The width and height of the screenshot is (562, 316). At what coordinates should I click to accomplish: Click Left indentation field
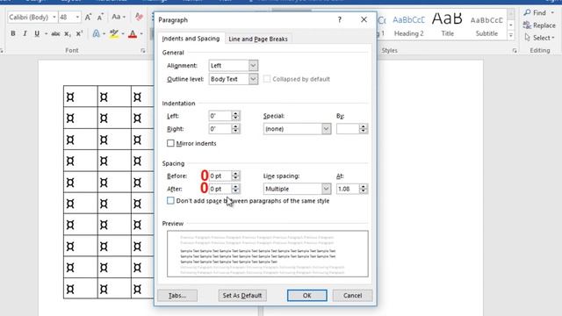click(220, 116)
